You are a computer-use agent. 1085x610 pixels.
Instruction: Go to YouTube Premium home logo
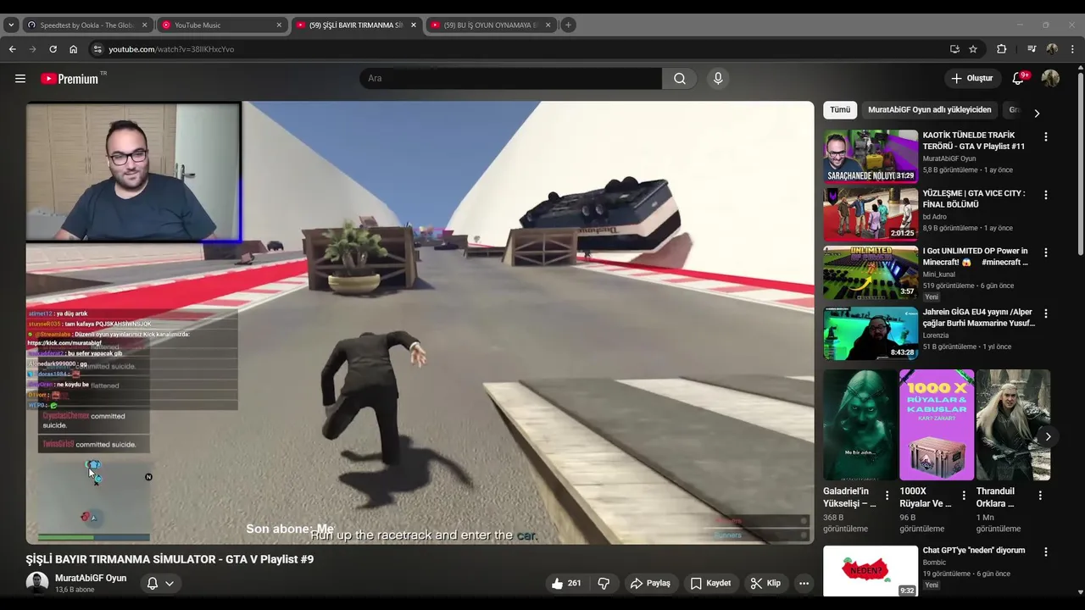(x=70, y=79)
